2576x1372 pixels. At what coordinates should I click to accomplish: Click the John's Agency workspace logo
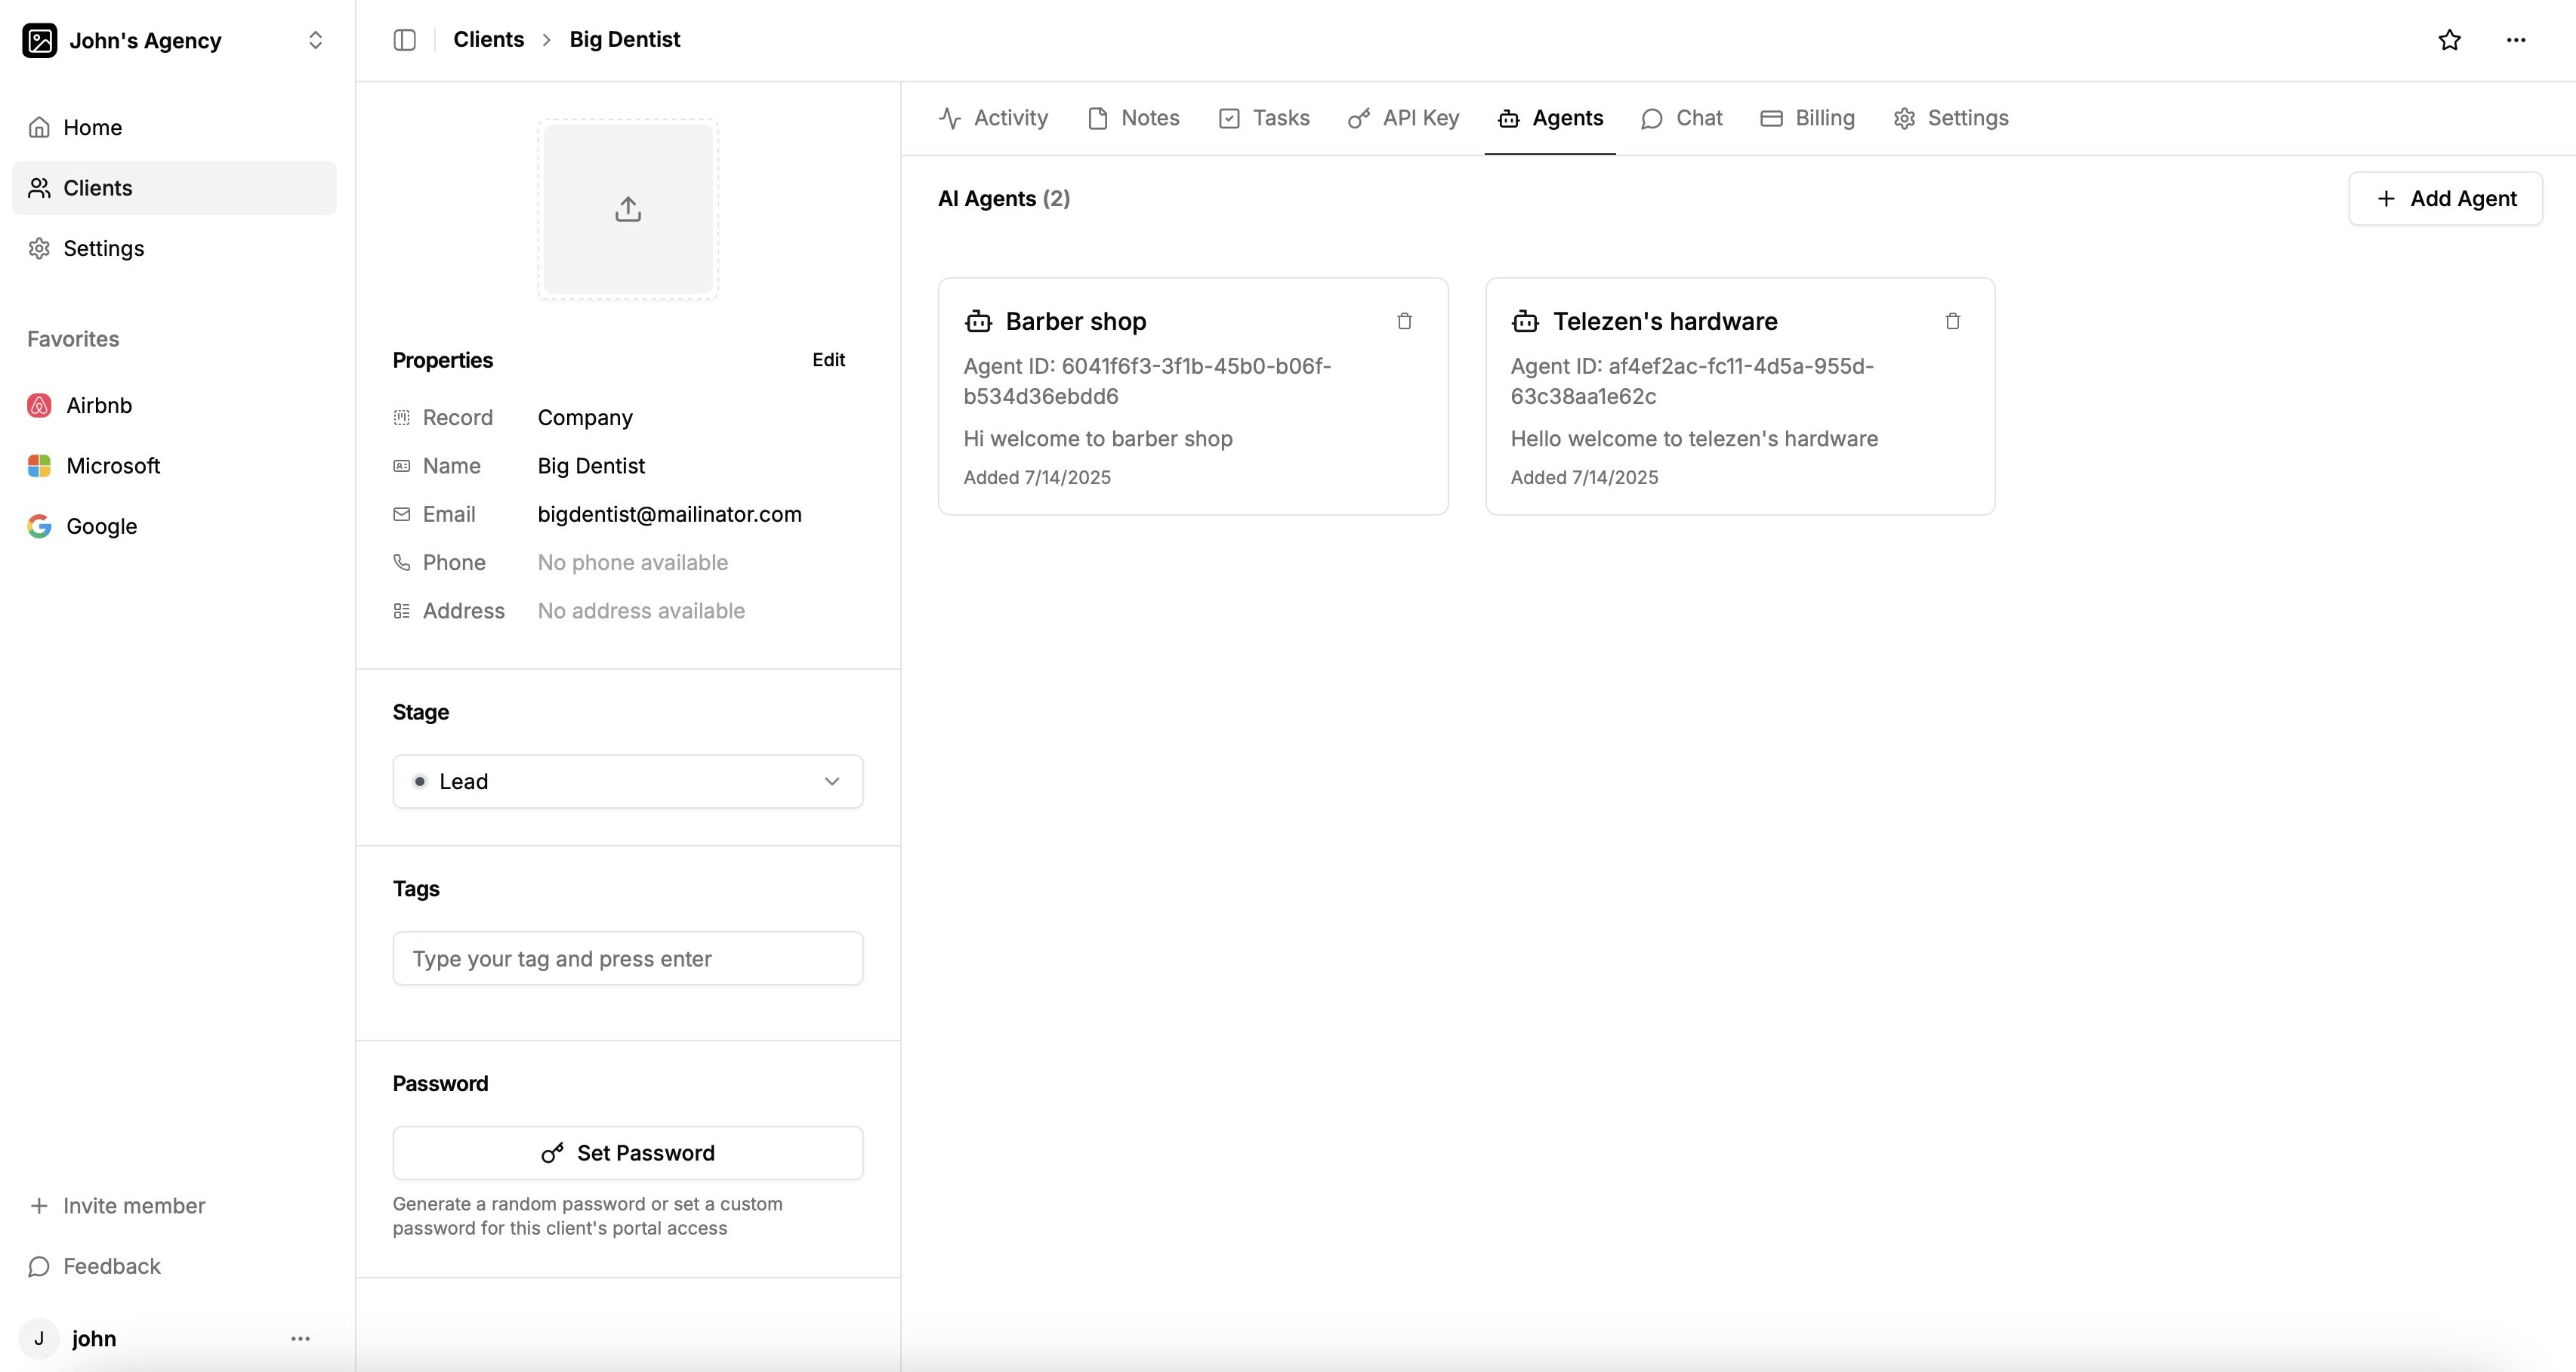(39, 40)
